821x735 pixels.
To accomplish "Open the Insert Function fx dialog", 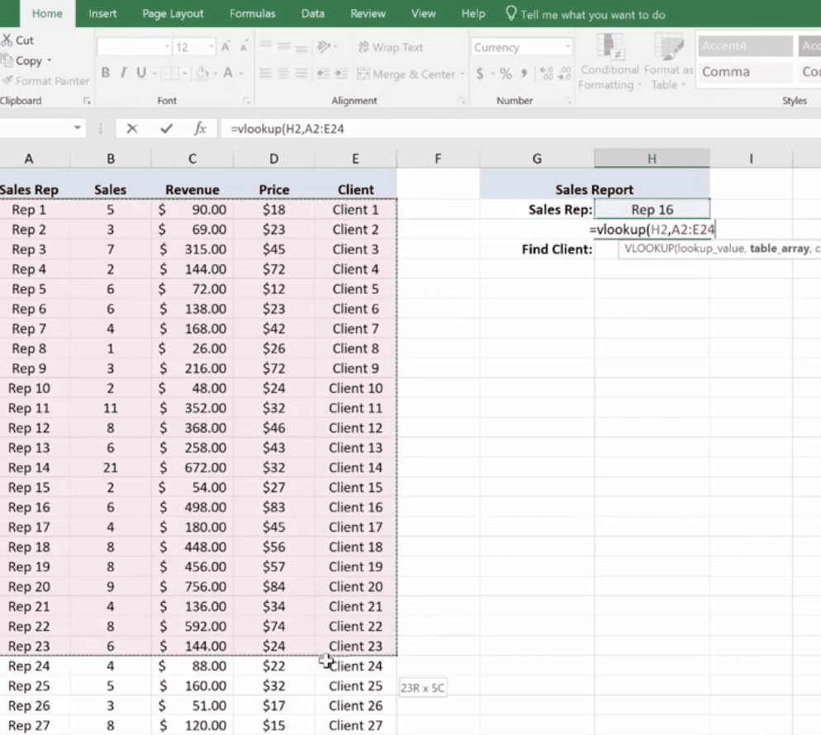I will point(200,129).
